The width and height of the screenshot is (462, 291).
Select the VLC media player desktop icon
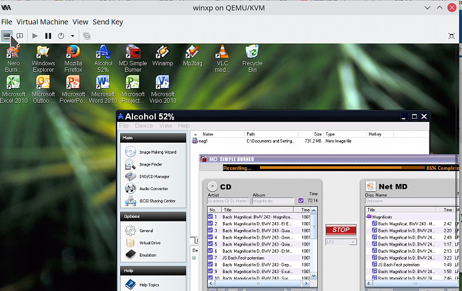[222, 58]
